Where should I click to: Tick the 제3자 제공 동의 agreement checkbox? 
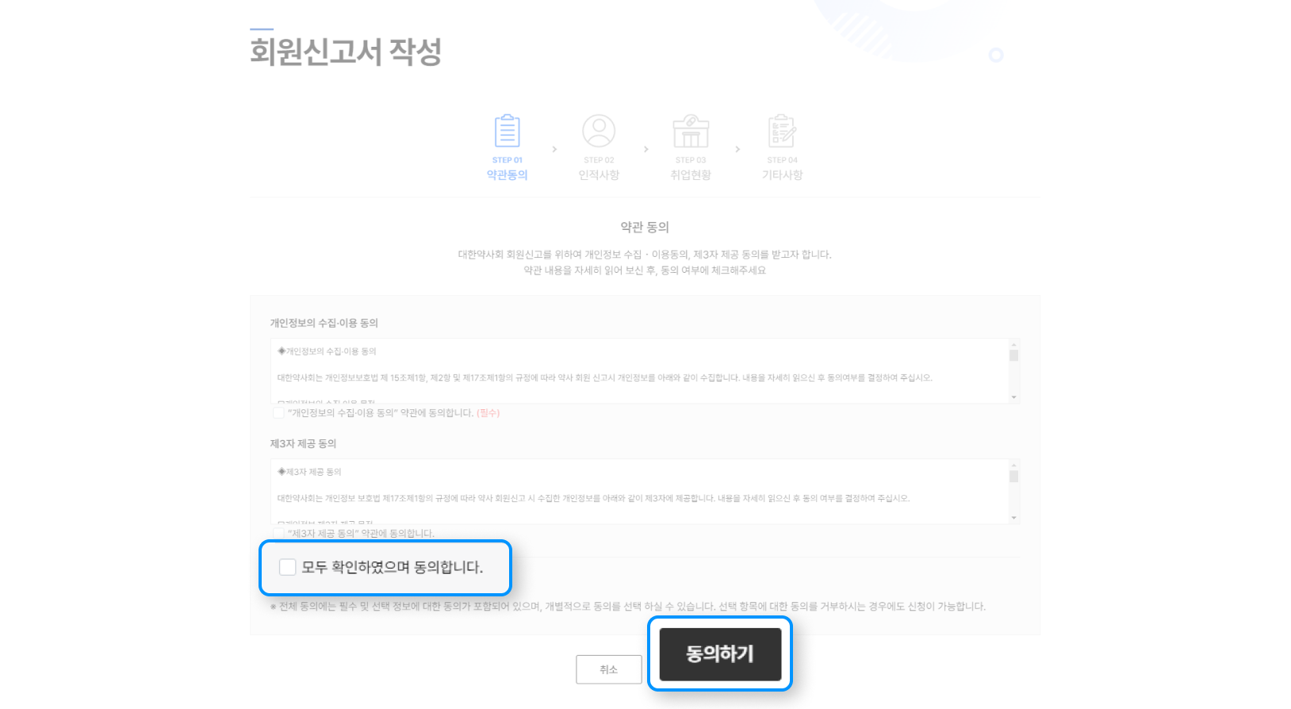pos(278,533)
